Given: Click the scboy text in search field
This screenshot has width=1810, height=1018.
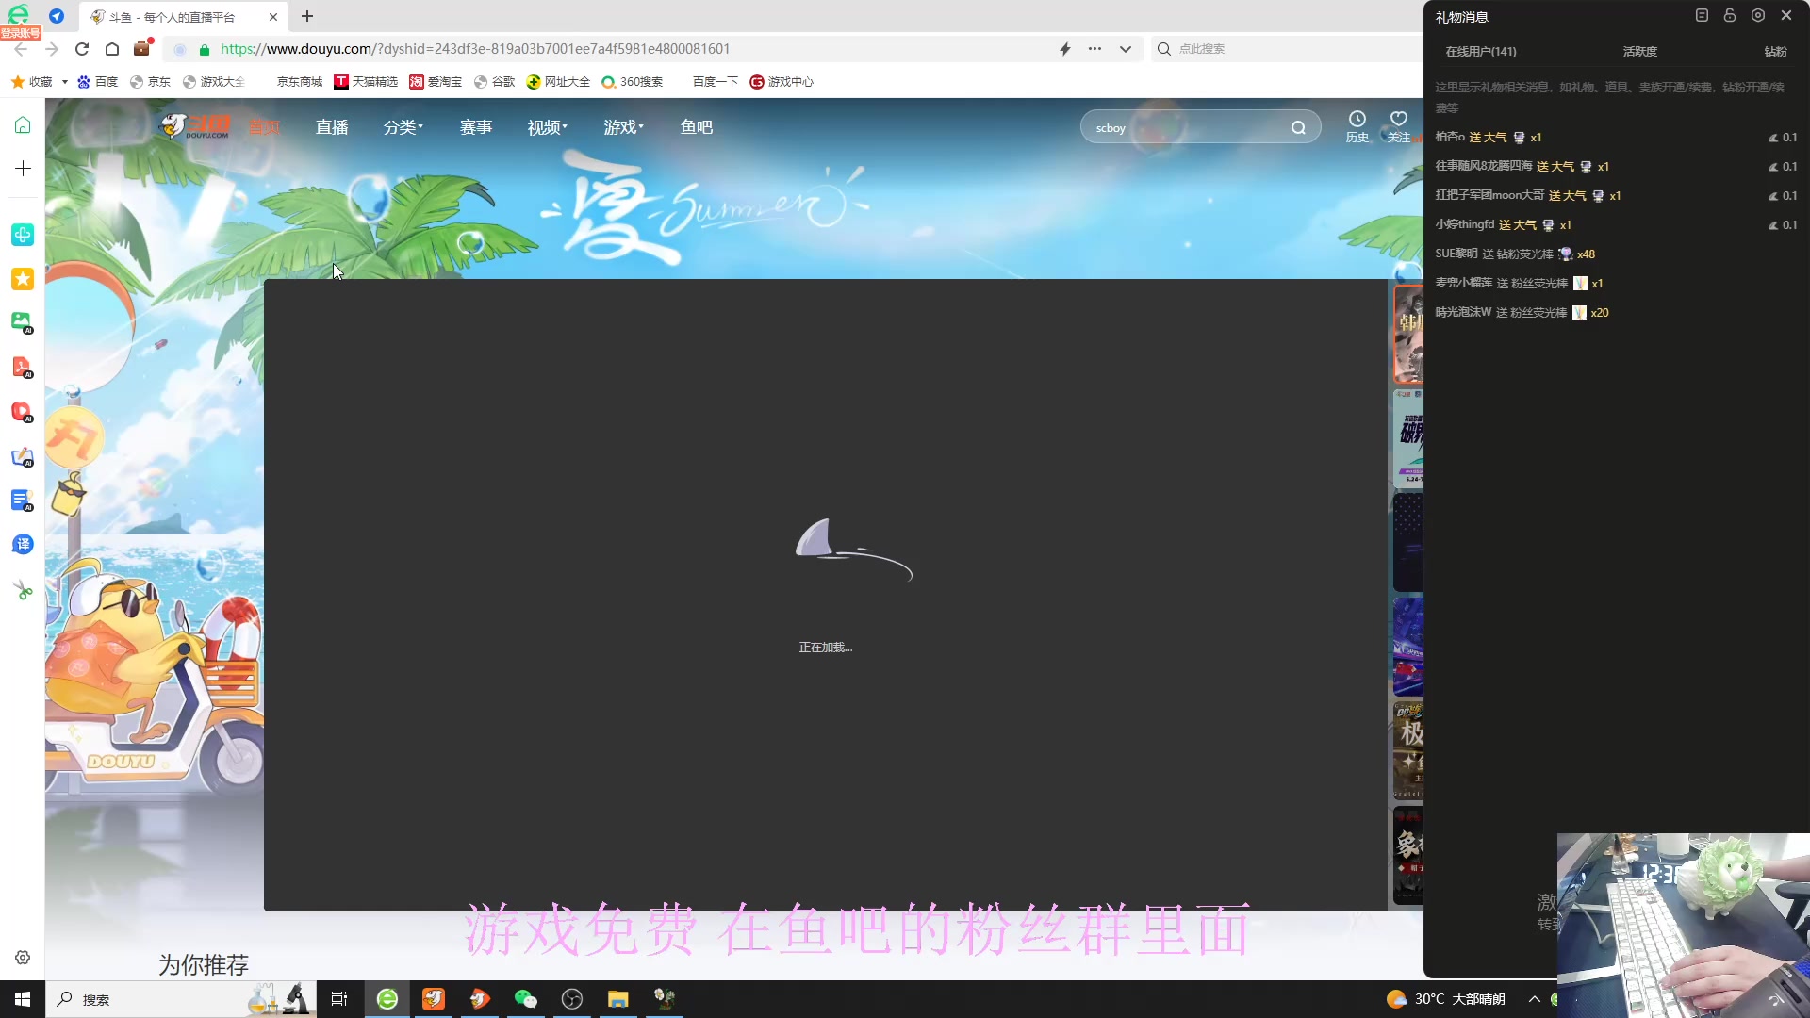Looking at the screenshot, I should 1111,127.
